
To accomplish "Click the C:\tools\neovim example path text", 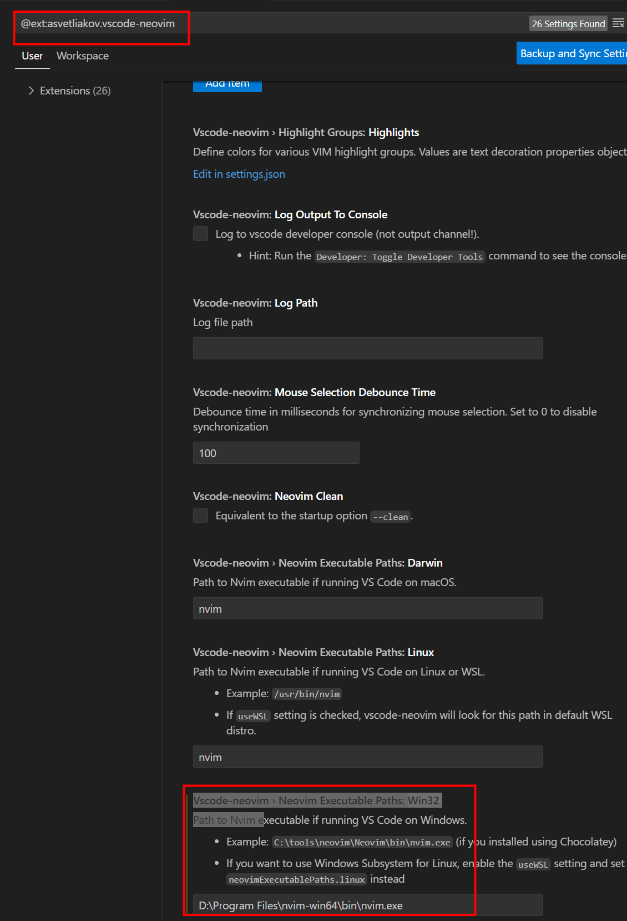I will (362, 842).
